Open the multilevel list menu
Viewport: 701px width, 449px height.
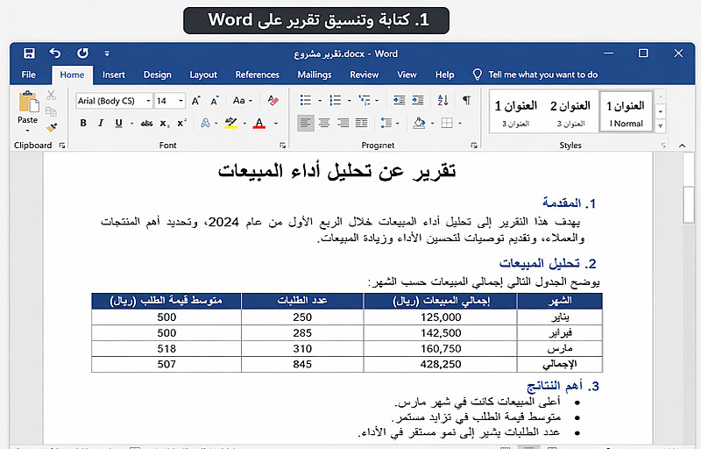tap(365, 100)
